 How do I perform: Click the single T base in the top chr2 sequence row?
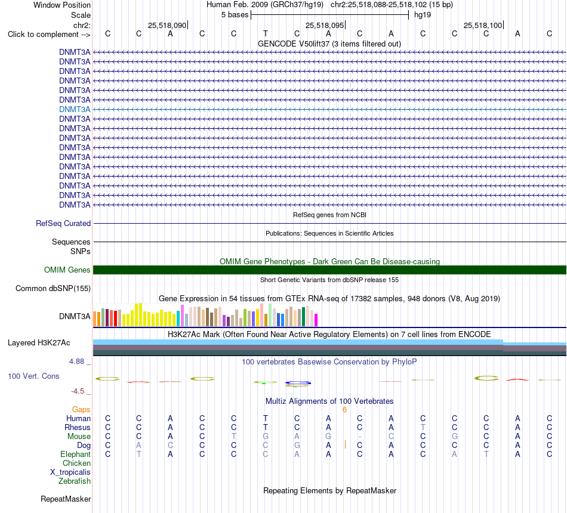tap(266, 33)
